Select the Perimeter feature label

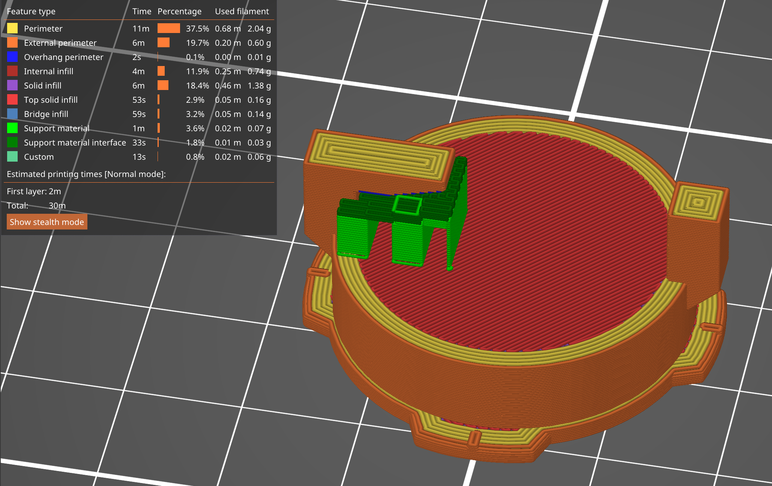(43, 28)
